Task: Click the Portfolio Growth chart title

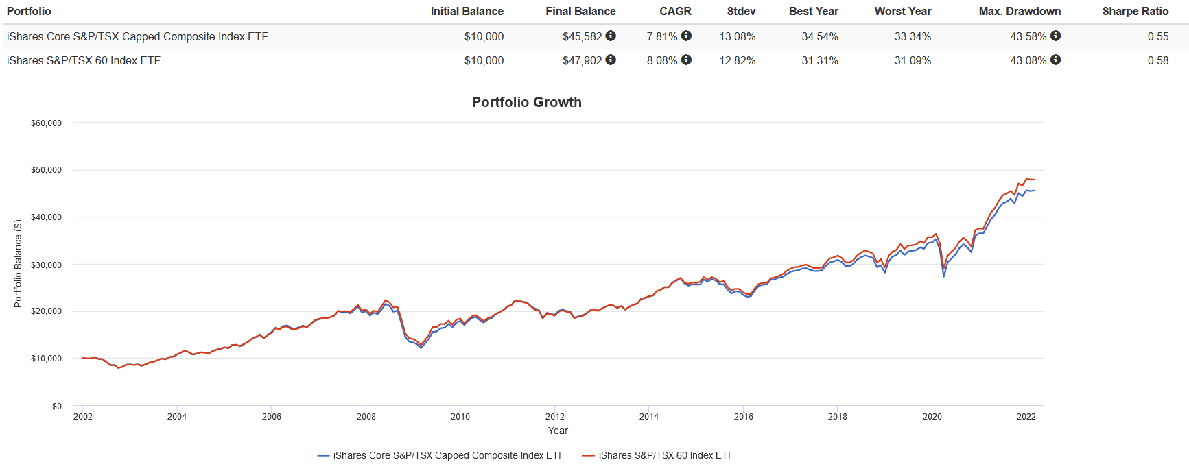Action: [526, 102]
